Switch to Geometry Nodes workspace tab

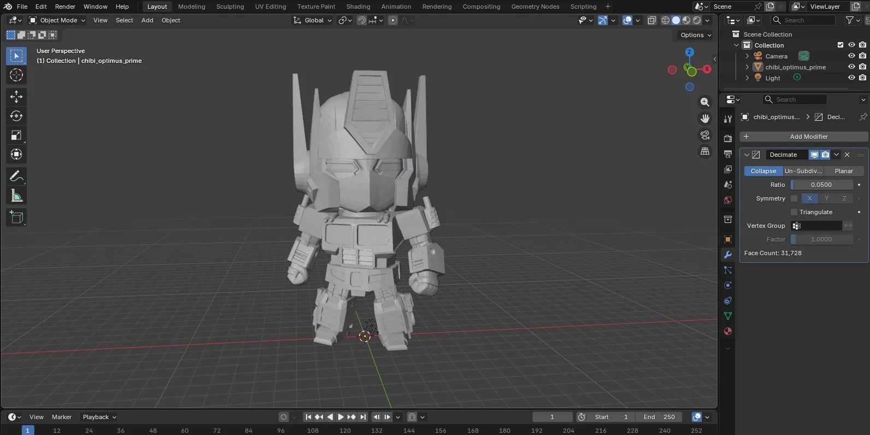[x=535, y=7]
